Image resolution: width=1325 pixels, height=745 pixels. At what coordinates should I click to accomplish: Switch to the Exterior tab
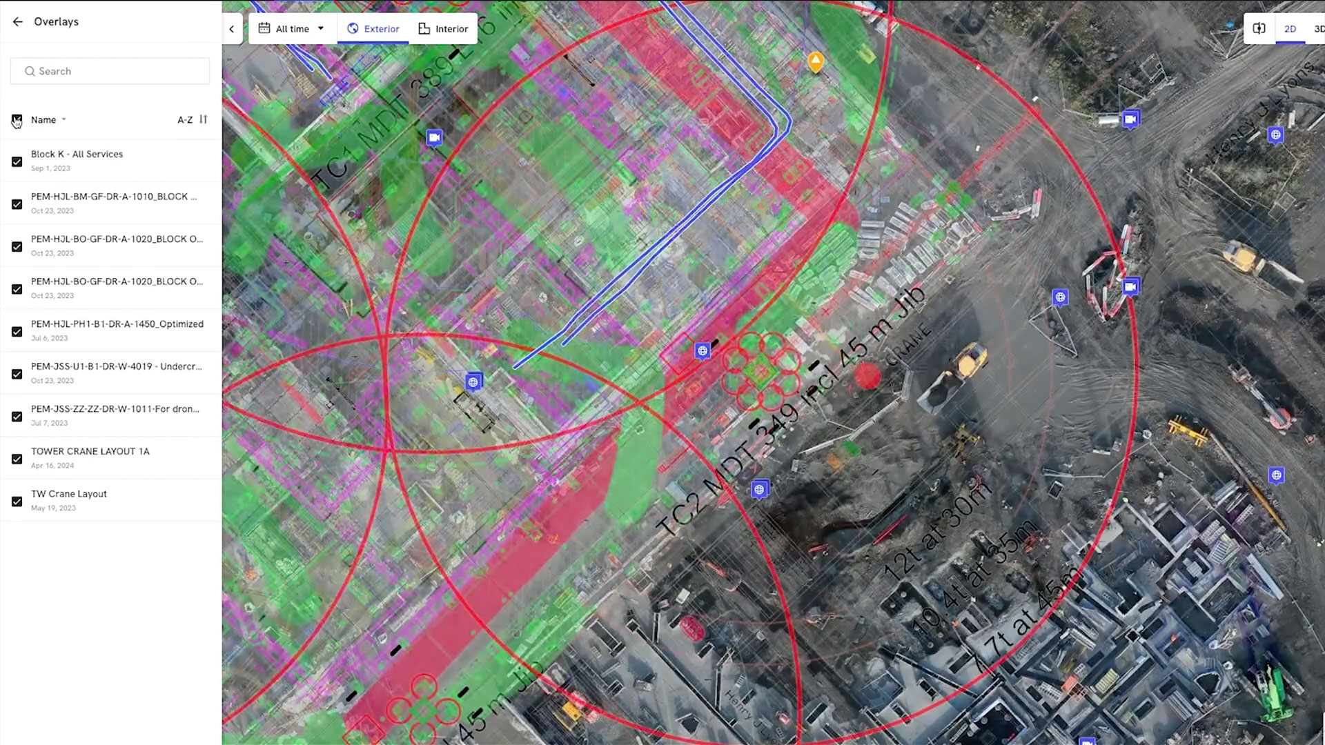(x=373, y=29)
